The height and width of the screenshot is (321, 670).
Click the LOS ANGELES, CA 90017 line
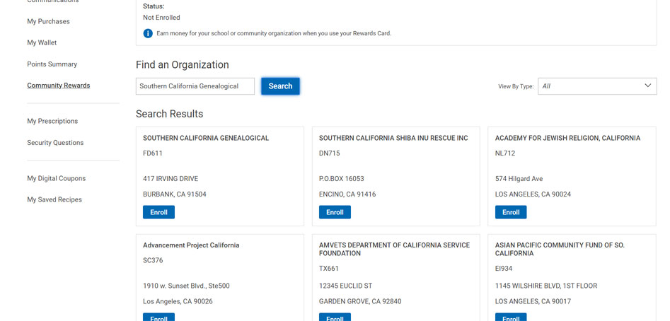[533, 301]
